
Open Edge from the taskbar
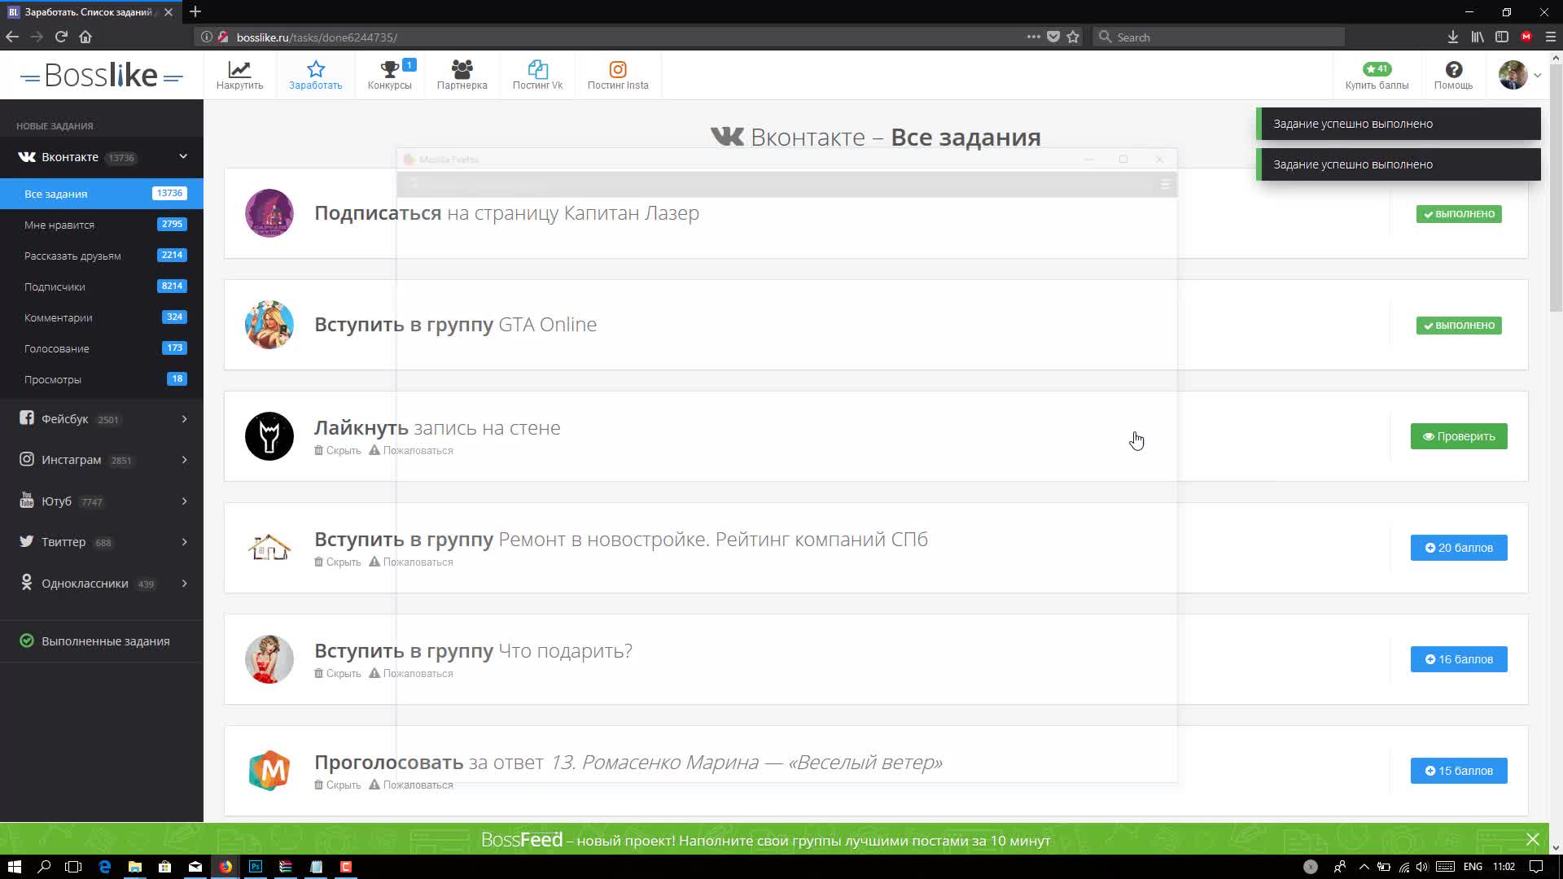[x=104, y=867]
